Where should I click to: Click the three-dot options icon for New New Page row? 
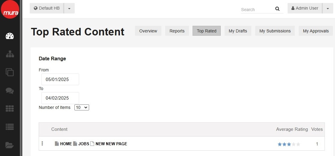point(42,143)
